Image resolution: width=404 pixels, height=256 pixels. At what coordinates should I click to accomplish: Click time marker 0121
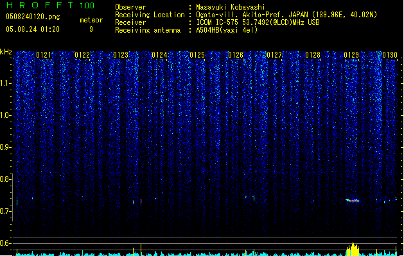pyautogui.click(x=44, y=55)
